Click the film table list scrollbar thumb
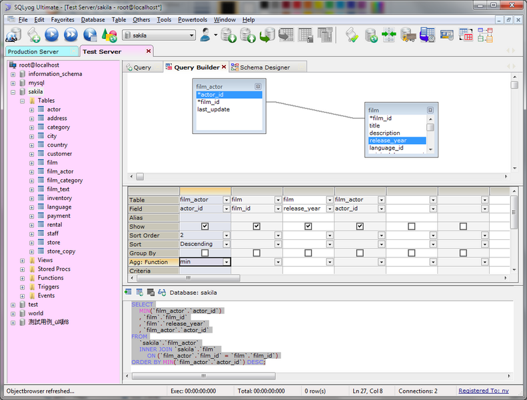Viewport: 527px width, 400px height. [430, 127]
